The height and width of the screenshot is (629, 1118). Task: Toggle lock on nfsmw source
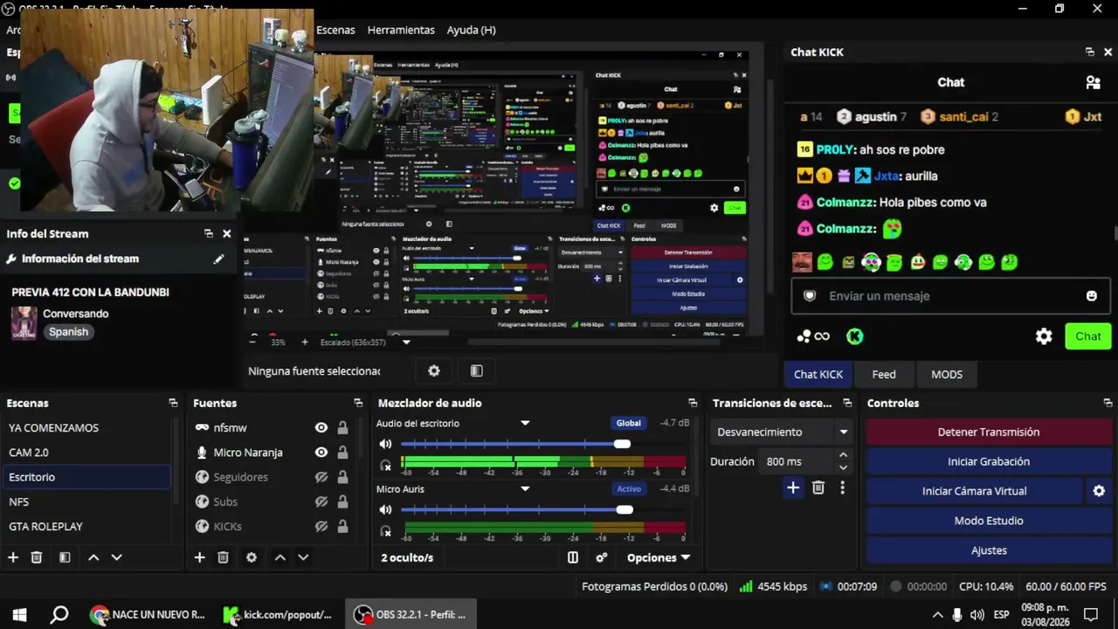[x=342, y=427]
